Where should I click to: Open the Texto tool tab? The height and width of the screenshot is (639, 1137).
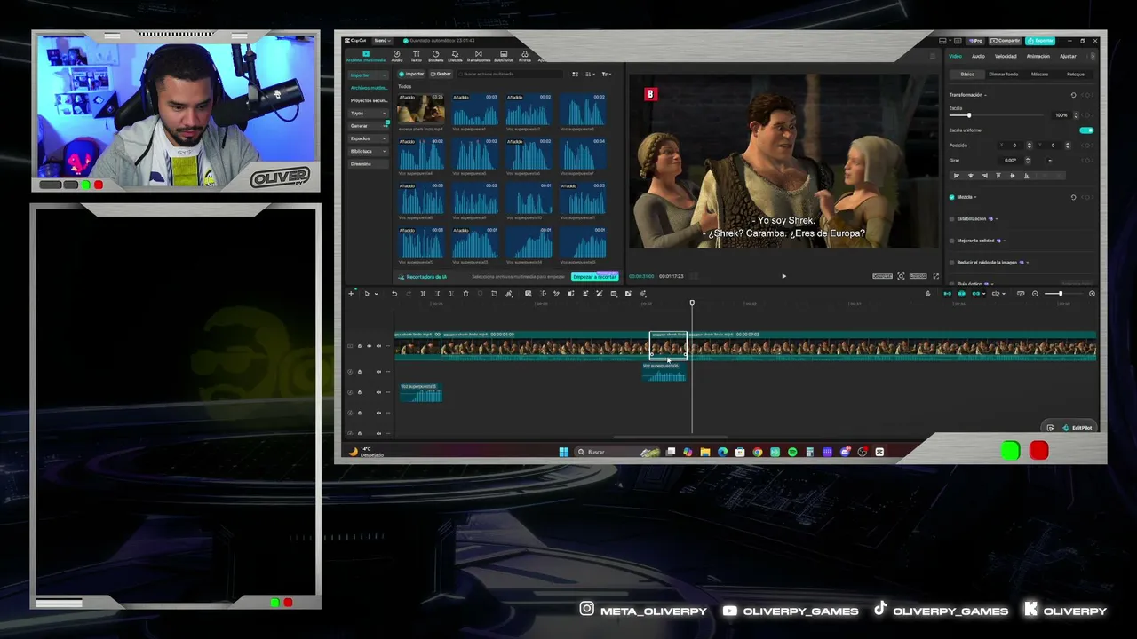pos(416,56)
